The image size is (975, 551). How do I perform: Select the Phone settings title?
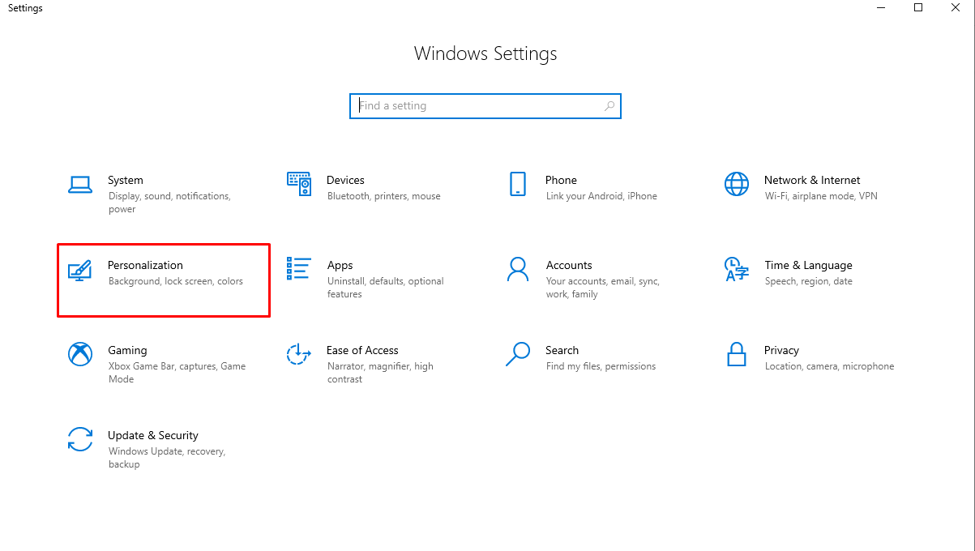(561, 180)
